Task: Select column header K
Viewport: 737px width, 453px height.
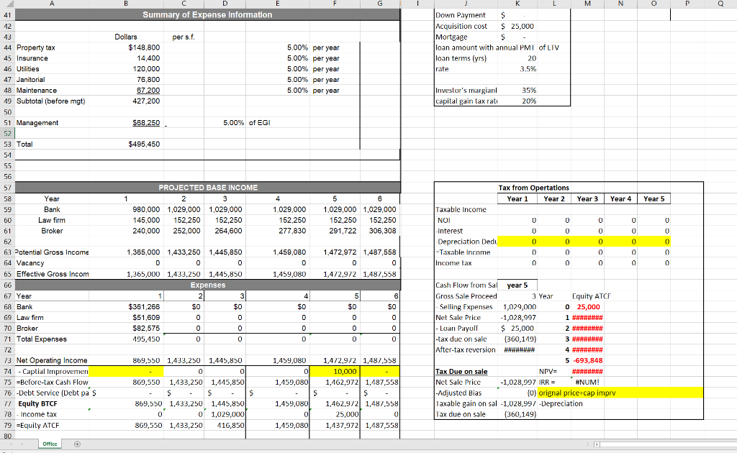Action: 517,4
